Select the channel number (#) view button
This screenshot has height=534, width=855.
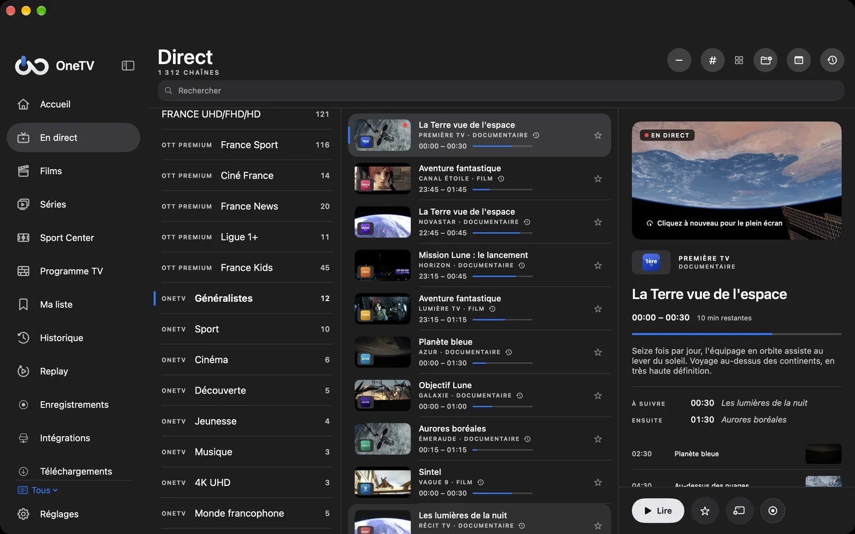[x=712, y=60]
